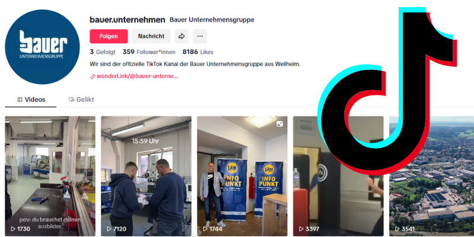View the 359 Follower*innen list
The height and width of the screenshot is (237, 474).
pos(149,52)
